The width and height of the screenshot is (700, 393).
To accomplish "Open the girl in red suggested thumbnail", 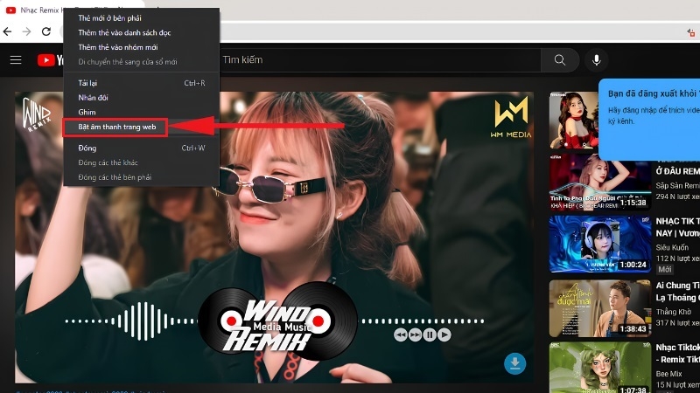I will [574, 121].
